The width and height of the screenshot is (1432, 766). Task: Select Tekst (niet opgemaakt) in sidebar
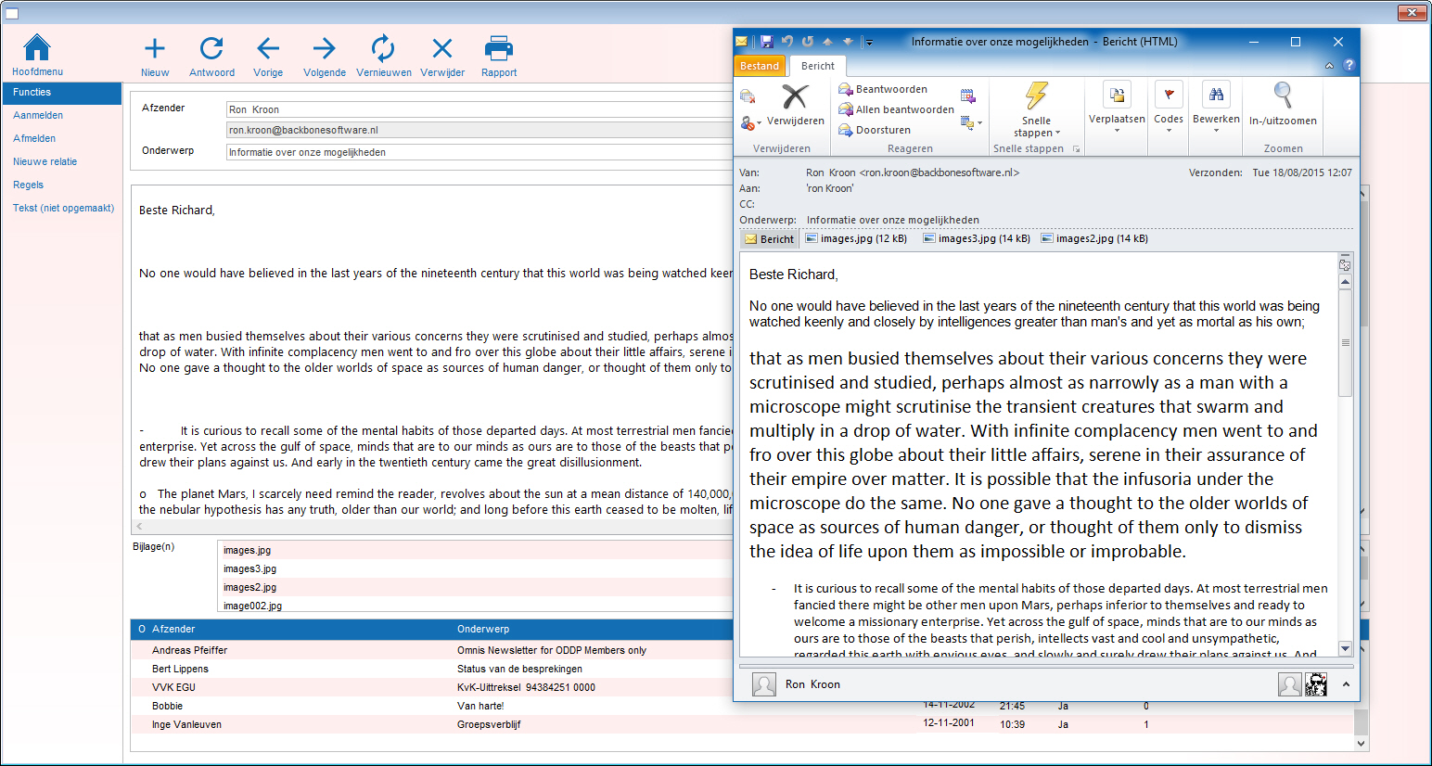[64, 208]
